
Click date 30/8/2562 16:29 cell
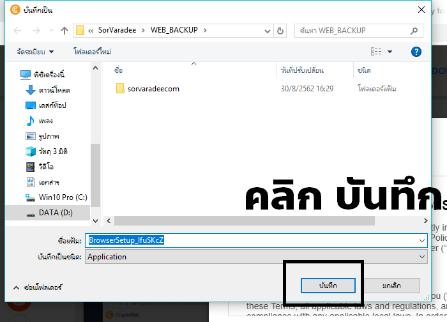coord(307,89)
